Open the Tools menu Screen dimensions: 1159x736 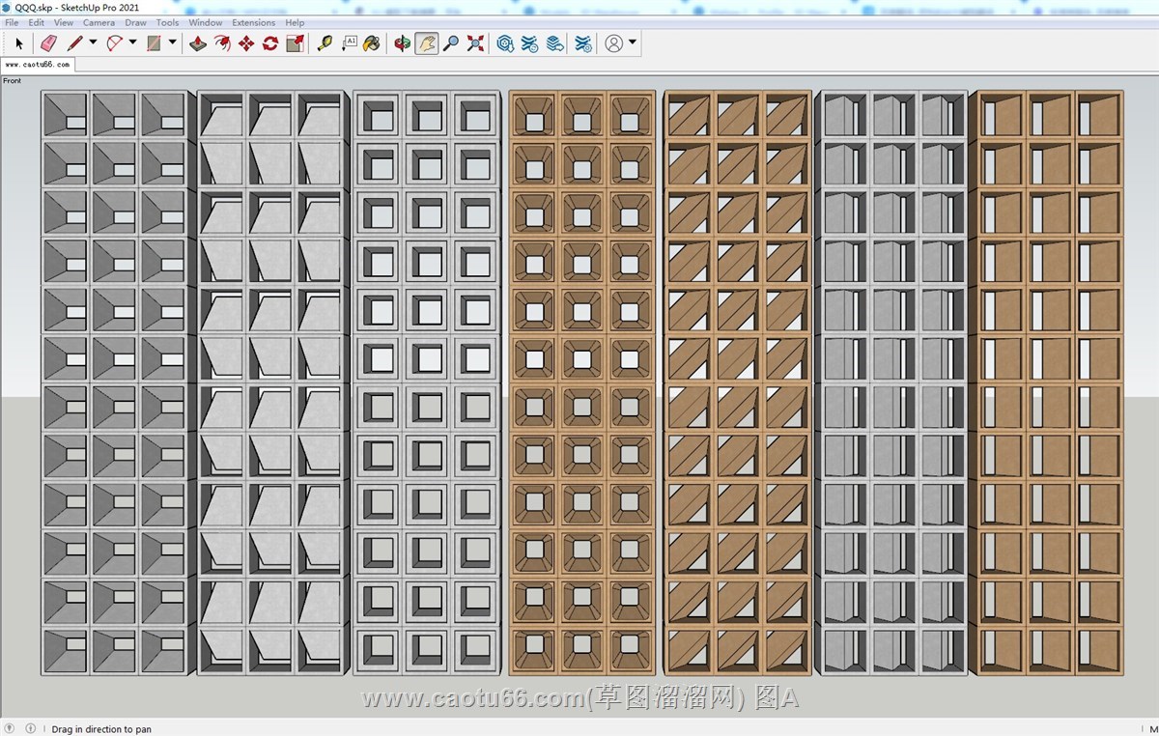pos(168,22)
